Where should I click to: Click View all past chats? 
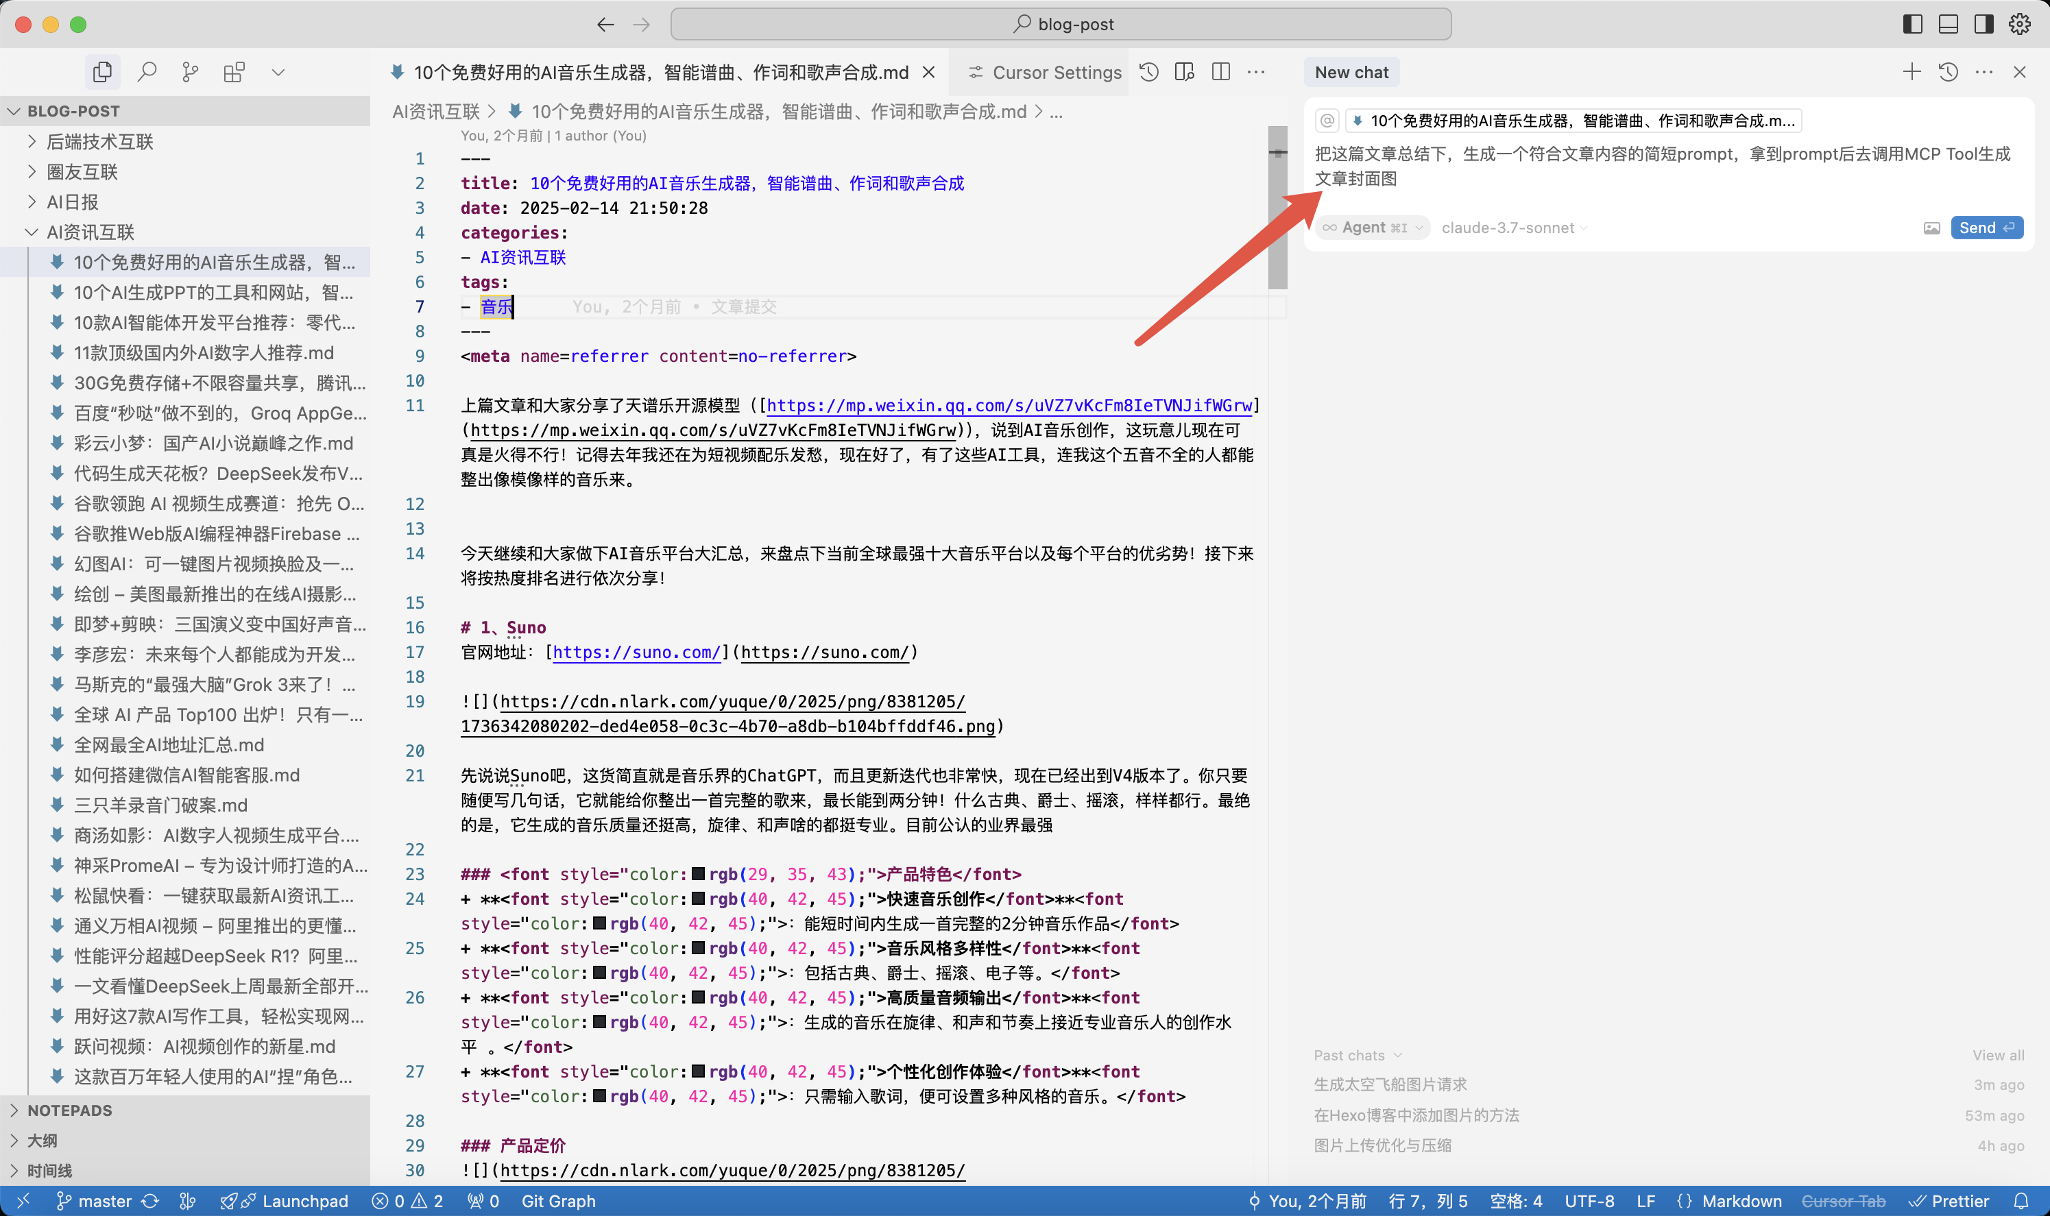coord(1998,1056)
